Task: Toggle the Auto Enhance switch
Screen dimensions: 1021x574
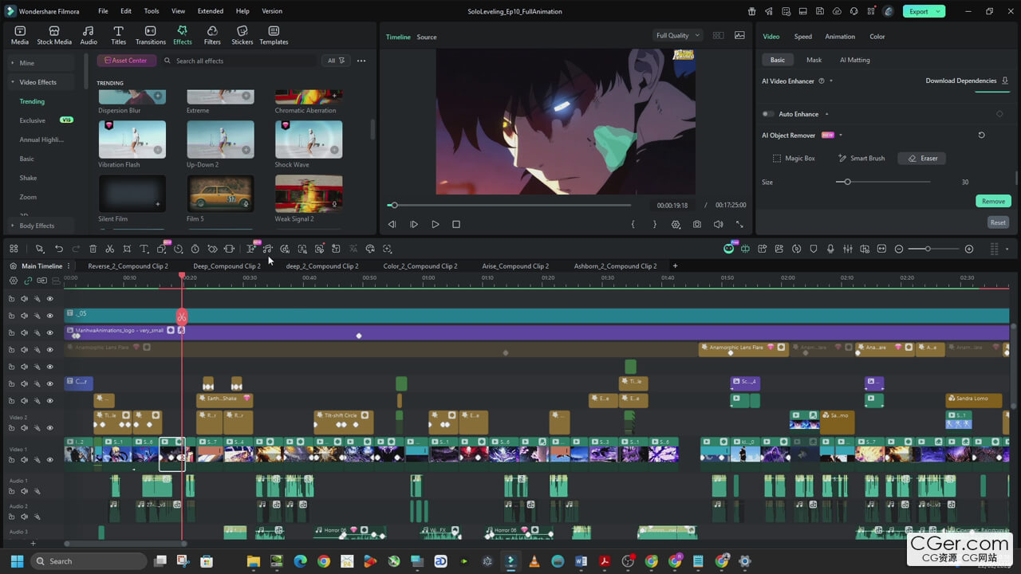Action: coord(768,114)
